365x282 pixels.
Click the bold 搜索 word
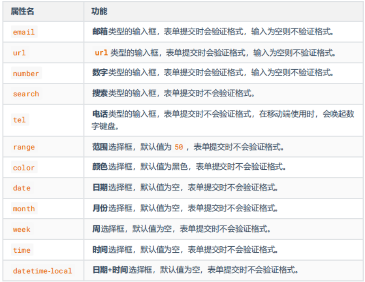coord(100,94)
